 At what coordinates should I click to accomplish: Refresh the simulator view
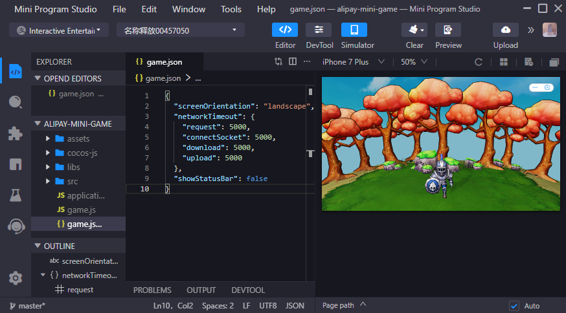[479, 62]
